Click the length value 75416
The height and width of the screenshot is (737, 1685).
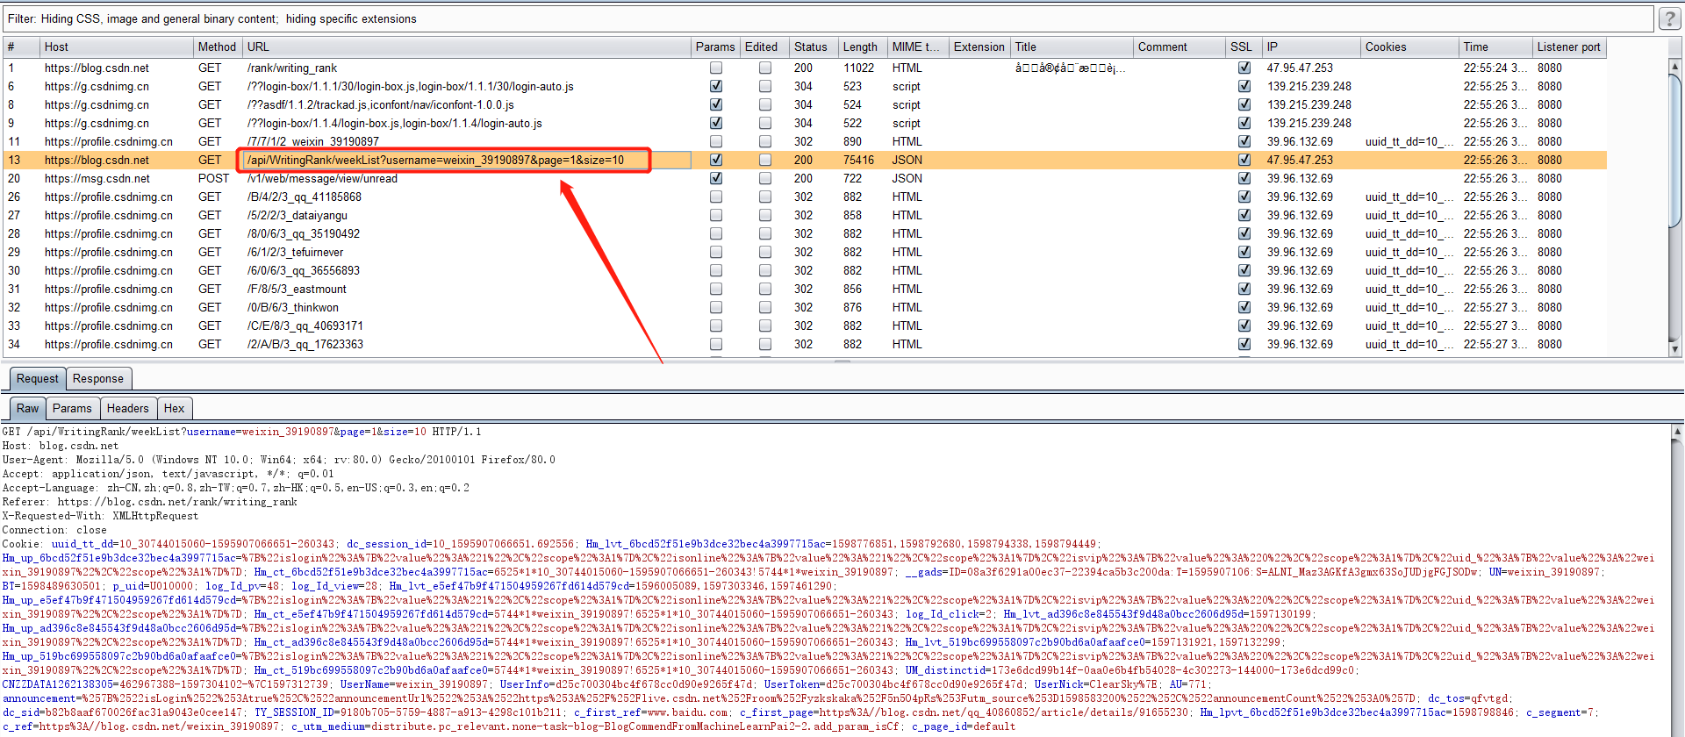coord(858,160)
